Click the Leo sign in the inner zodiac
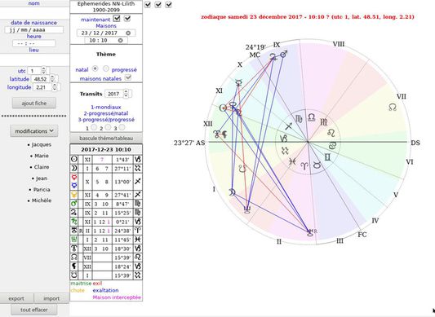 click(331, 133)
